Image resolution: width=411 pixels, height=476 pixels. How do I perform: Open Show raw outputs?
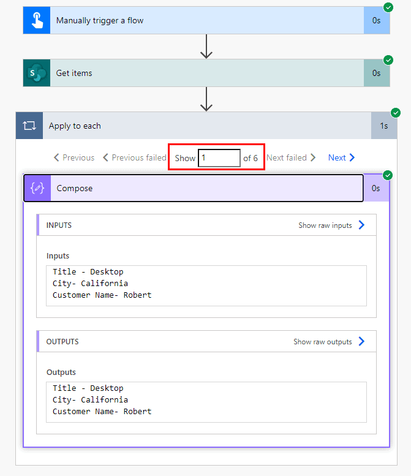point(323,342)
